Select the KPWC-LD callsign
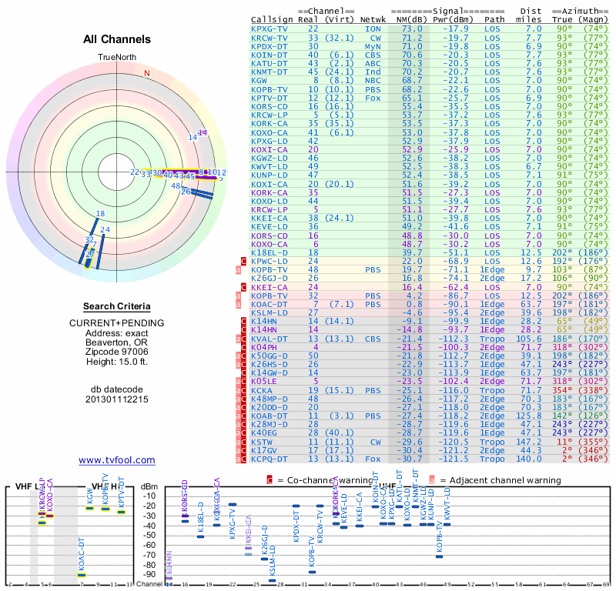The image size is (616, 591). (x=269, y=261)
